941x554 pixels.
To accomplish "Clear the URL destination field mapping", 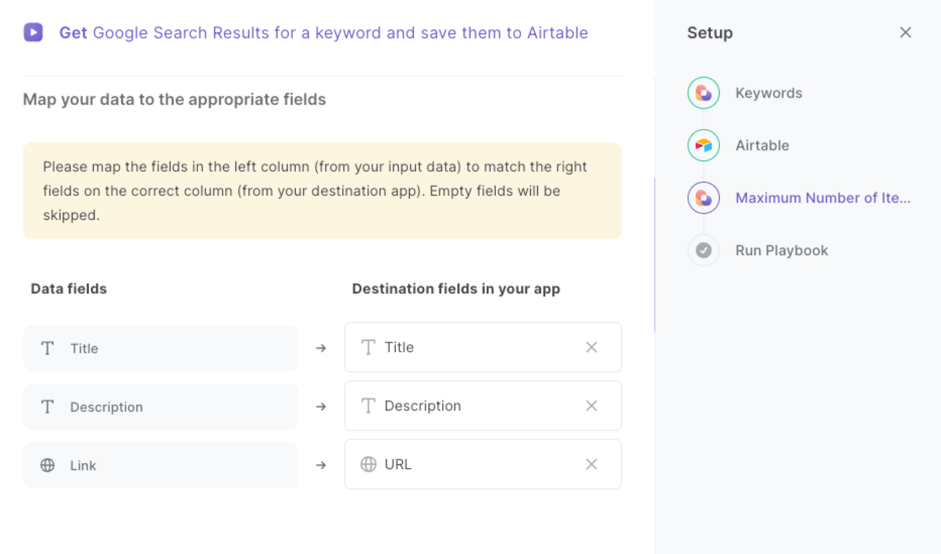I will (592, 464).
